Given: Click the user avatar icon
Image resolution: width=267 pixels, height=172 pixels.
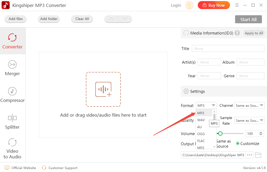Looking at the screenshot, I should 189,5.
